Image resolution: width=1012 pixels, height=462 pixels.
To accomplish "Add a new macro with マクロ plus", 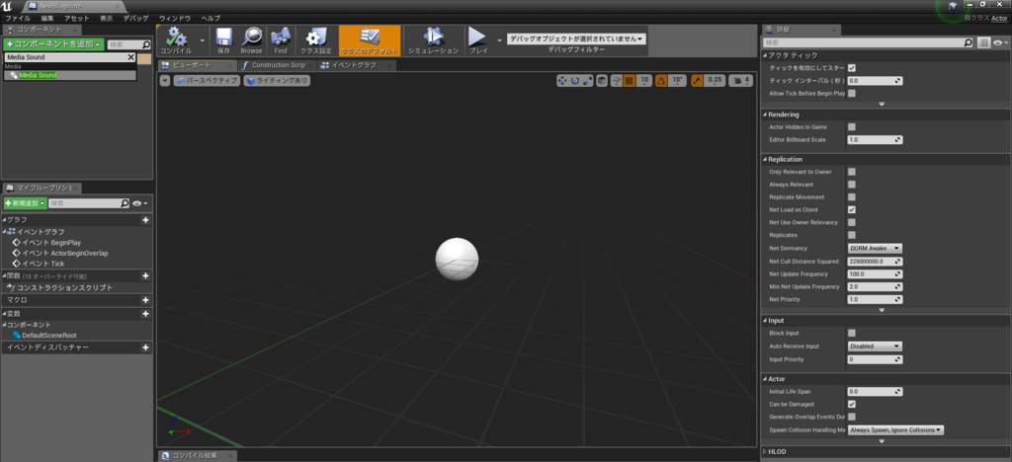I will coord(146,300).
